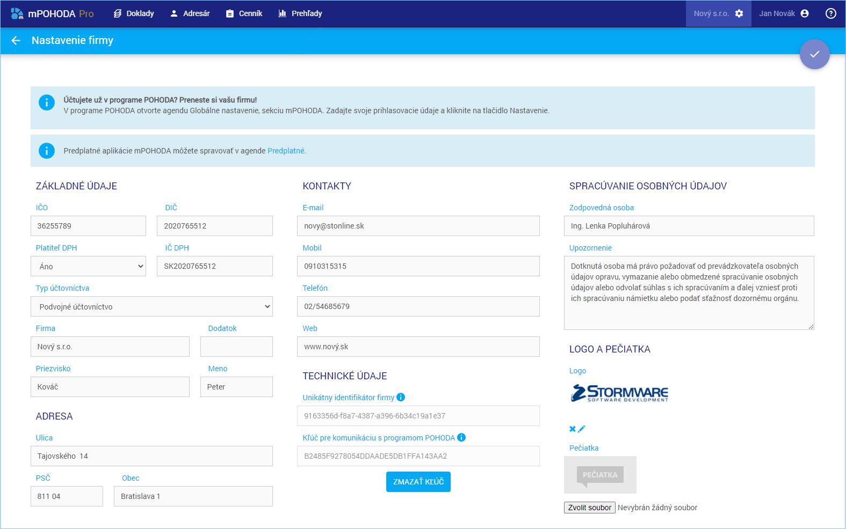Click the Telefón input field
The image size is (846, 529).
click(x=418, y=306)
